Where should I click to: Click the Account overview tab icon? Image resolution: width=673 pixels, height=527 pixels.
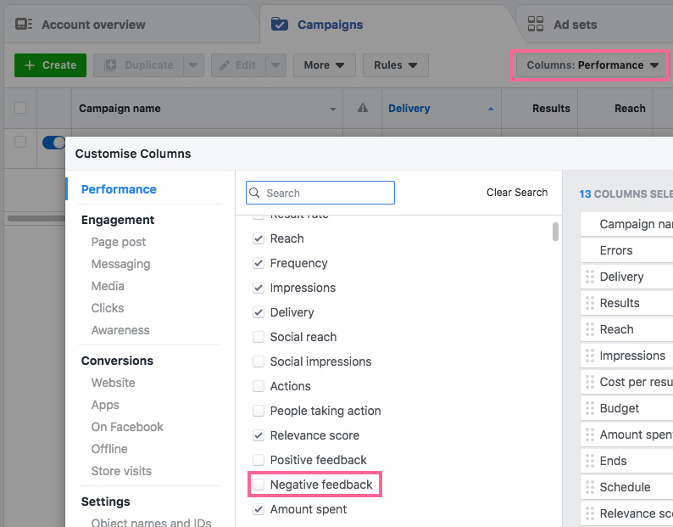(x=24, y=24)
